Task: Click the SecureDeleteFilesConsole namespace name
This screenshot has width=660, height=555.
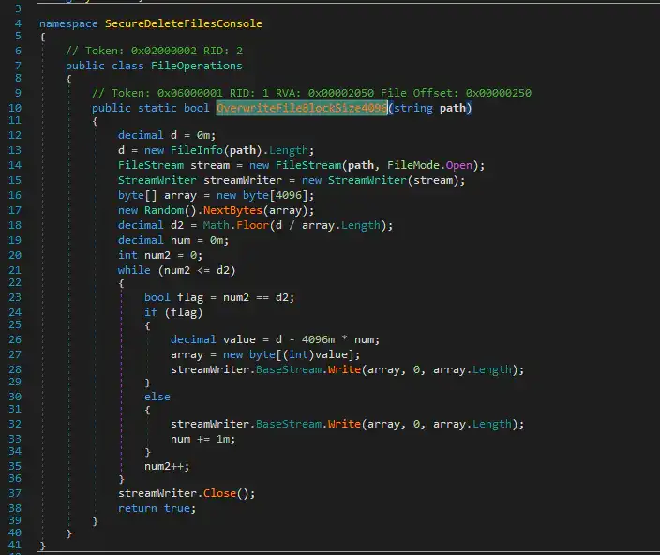Action: [182, 22]
